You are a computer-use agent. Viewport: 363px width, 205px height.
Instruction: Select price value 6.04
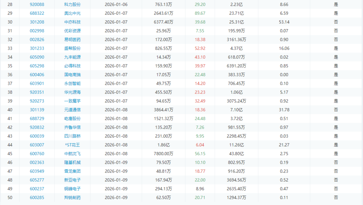(200, 145)
